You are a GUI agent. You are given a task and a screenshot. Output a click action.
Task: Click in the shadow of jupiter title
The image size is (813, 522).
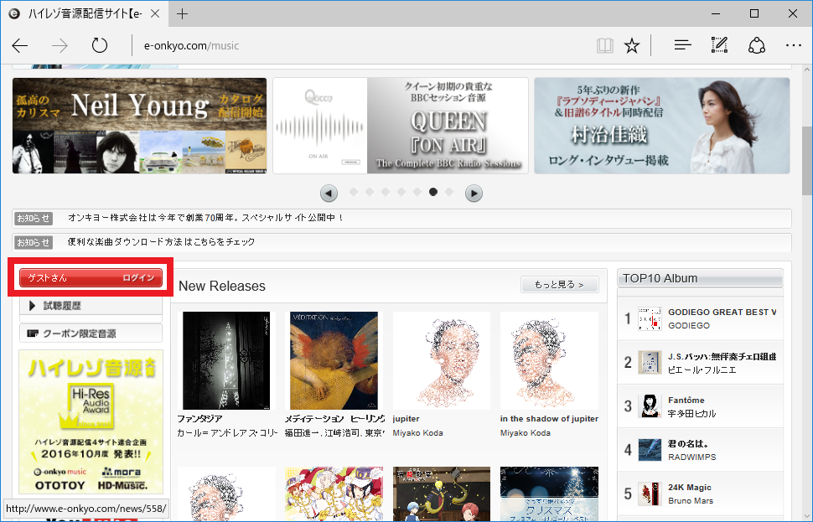click(549, 419)
